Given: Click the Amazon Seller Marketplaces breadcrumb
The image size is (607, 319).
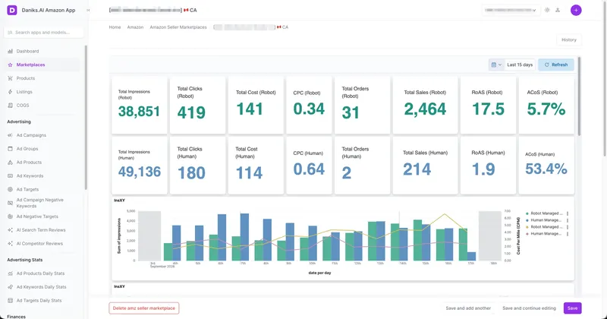Looking at the screenshot, I should [178, 27].
